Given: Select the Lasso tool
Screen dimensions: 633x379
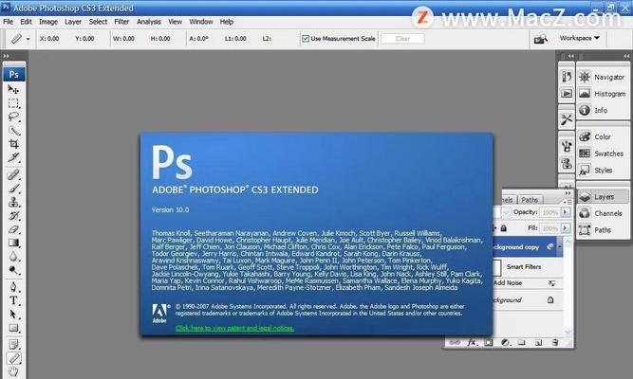Looking at the screenshot, I should [x=13, y=117].
